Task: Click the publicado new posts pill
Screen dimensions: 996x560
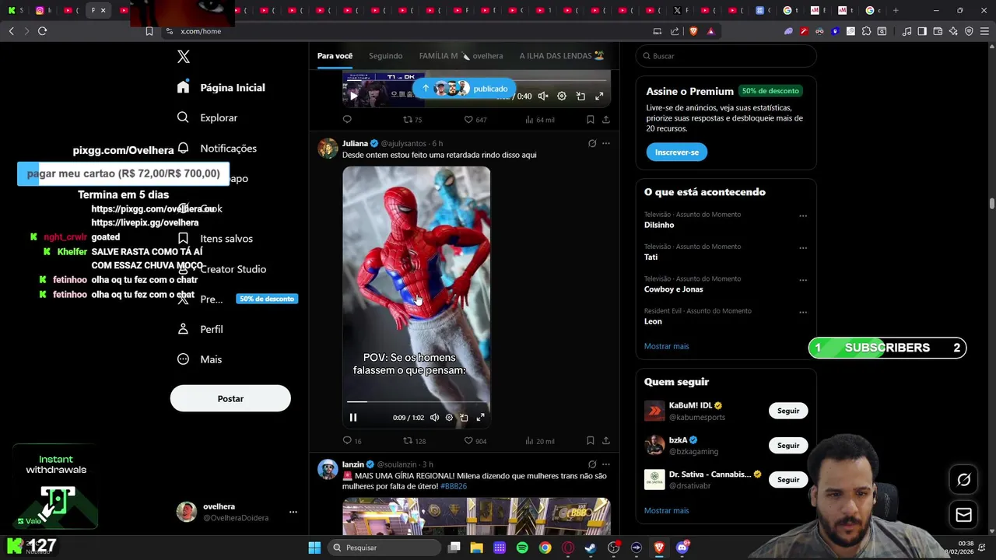Action: coord(465,89)
